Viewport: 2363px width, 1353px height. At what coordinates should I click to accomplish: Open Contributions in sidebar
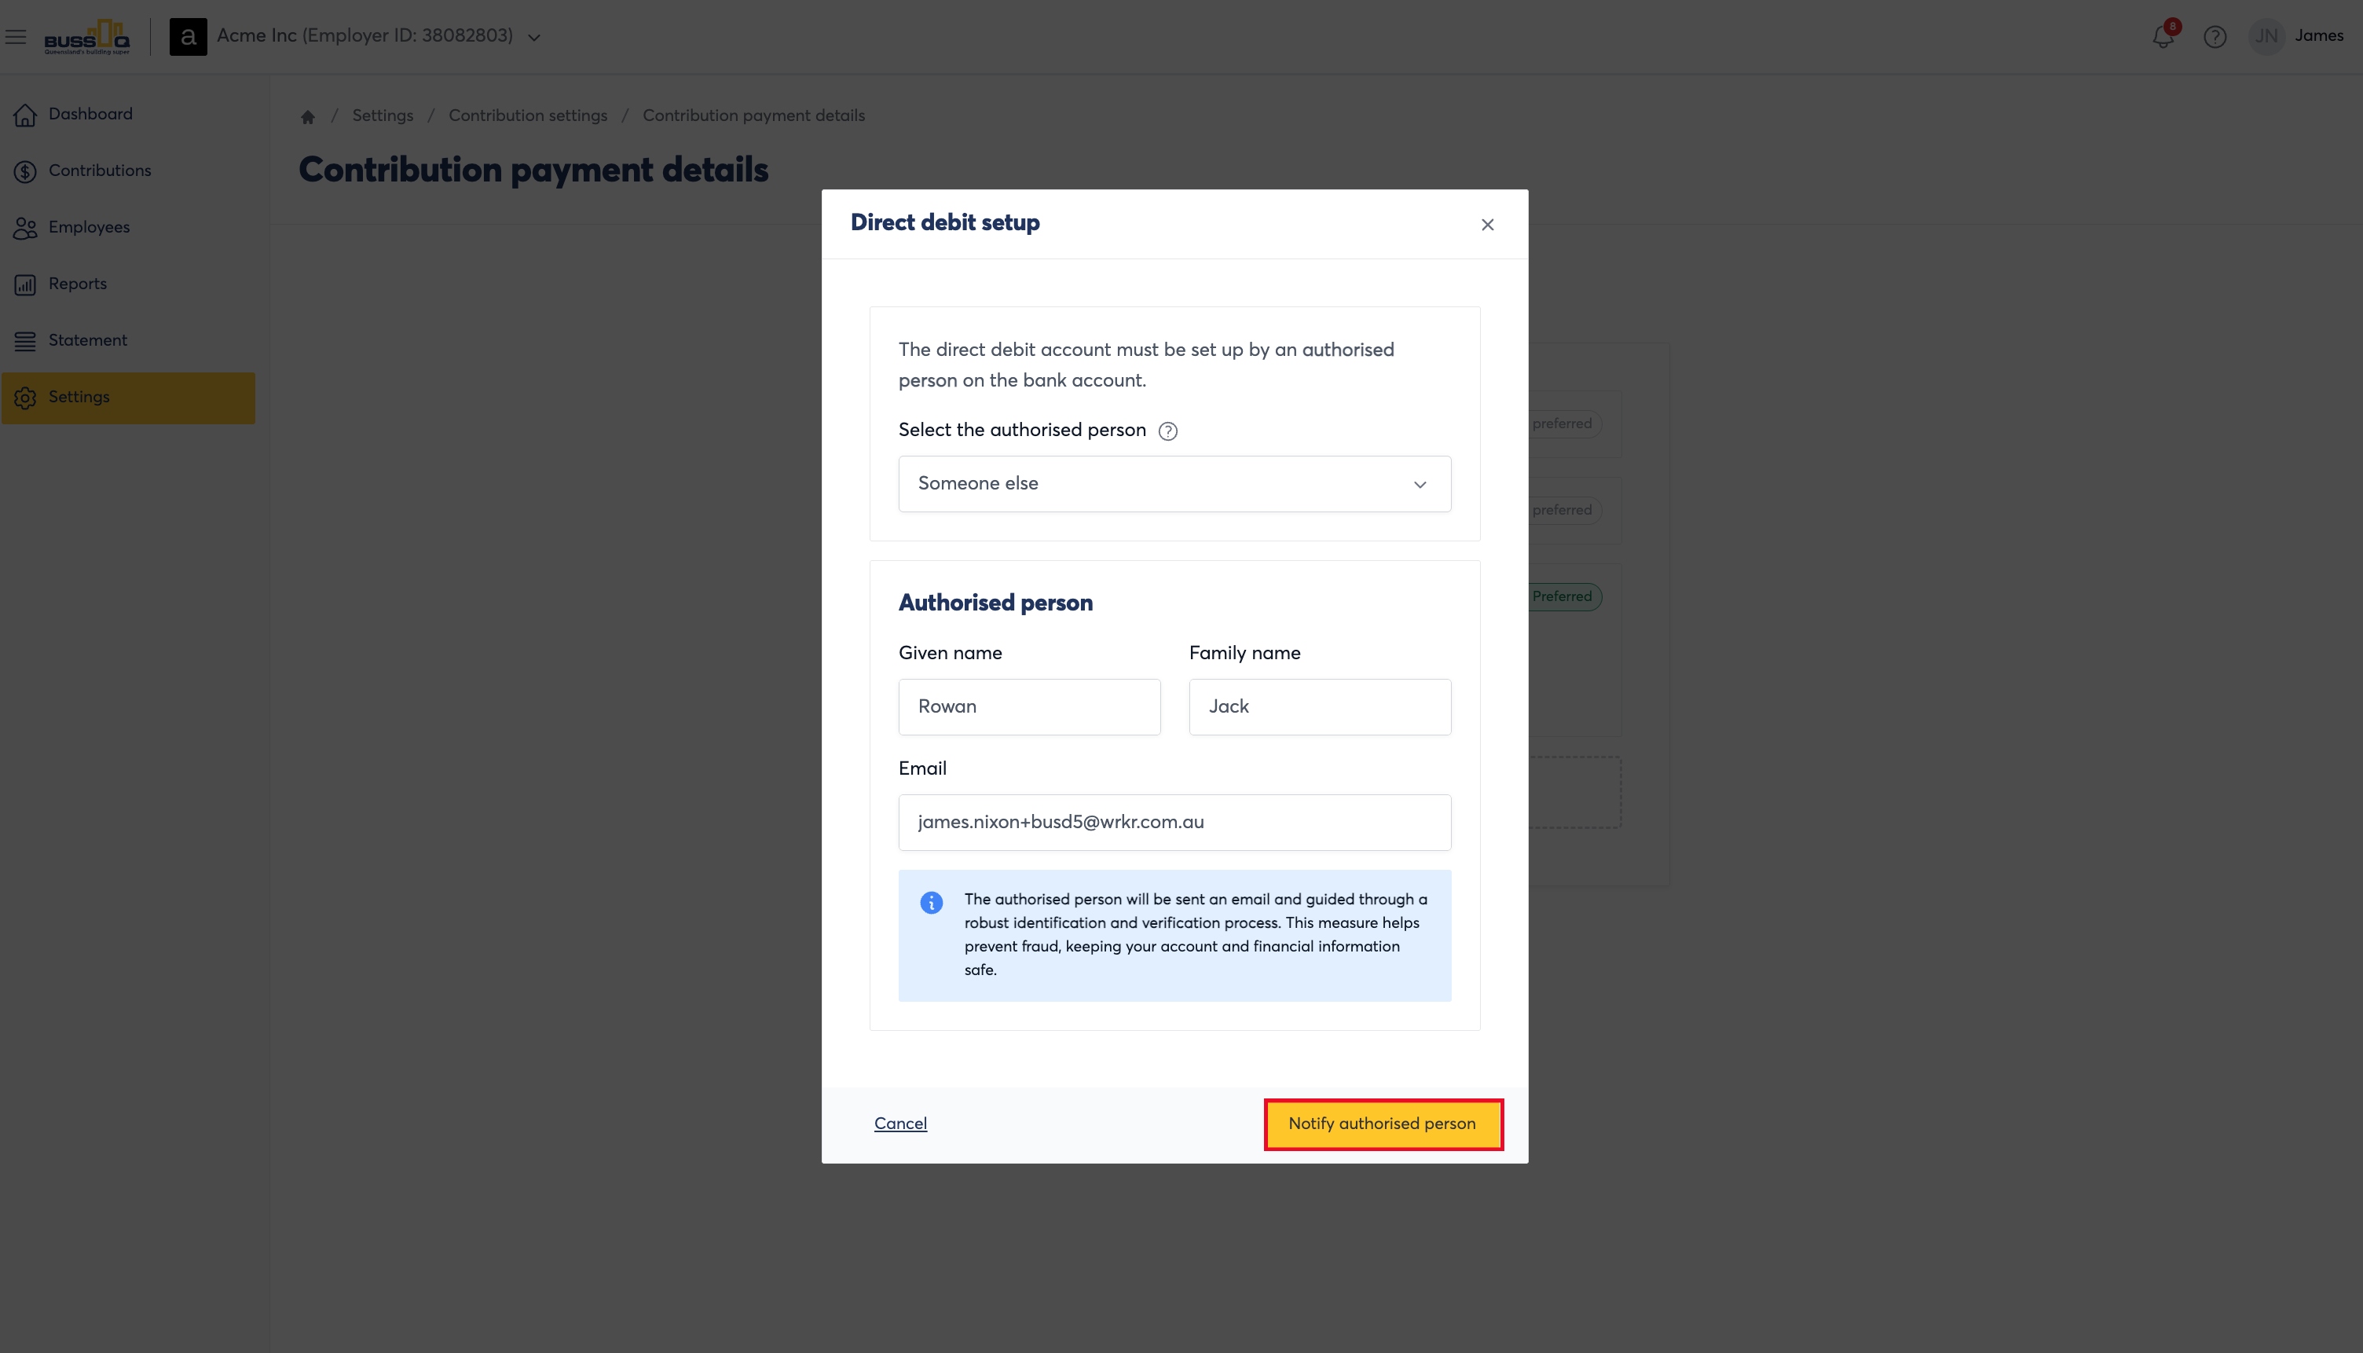(100, 171)
